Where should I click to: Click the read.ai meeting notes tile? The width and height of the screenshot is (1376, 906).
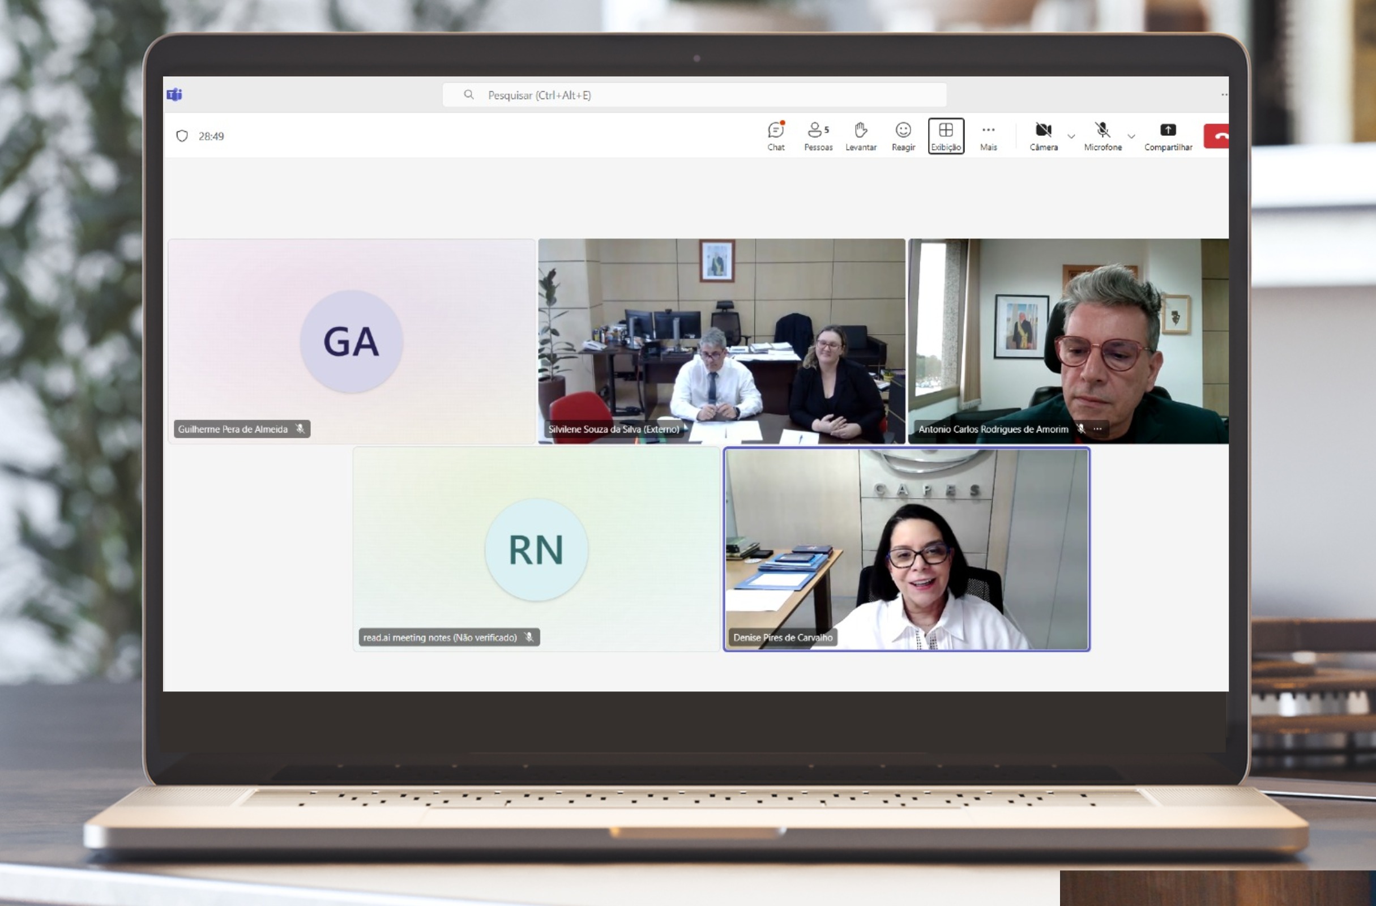(x=536, y=549)
